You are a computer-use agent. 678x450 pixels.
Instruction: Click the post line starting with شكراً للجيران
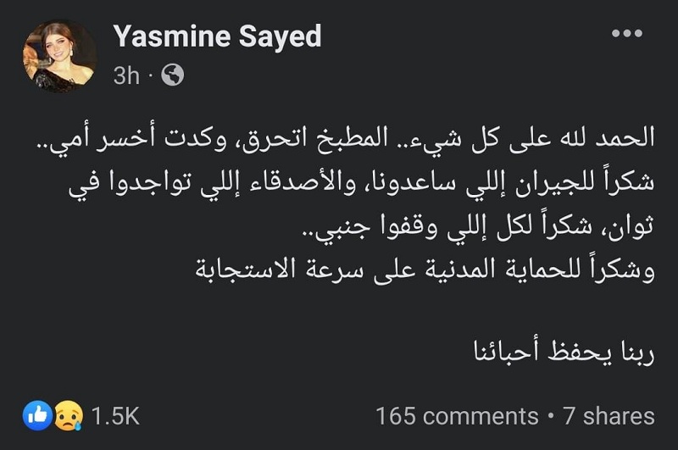click(x=362, y=183)
